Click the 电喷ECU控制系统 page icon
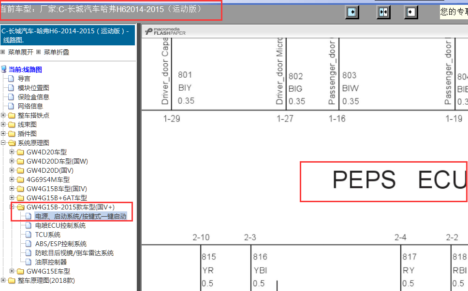The image size is (468, 291). 29,225
